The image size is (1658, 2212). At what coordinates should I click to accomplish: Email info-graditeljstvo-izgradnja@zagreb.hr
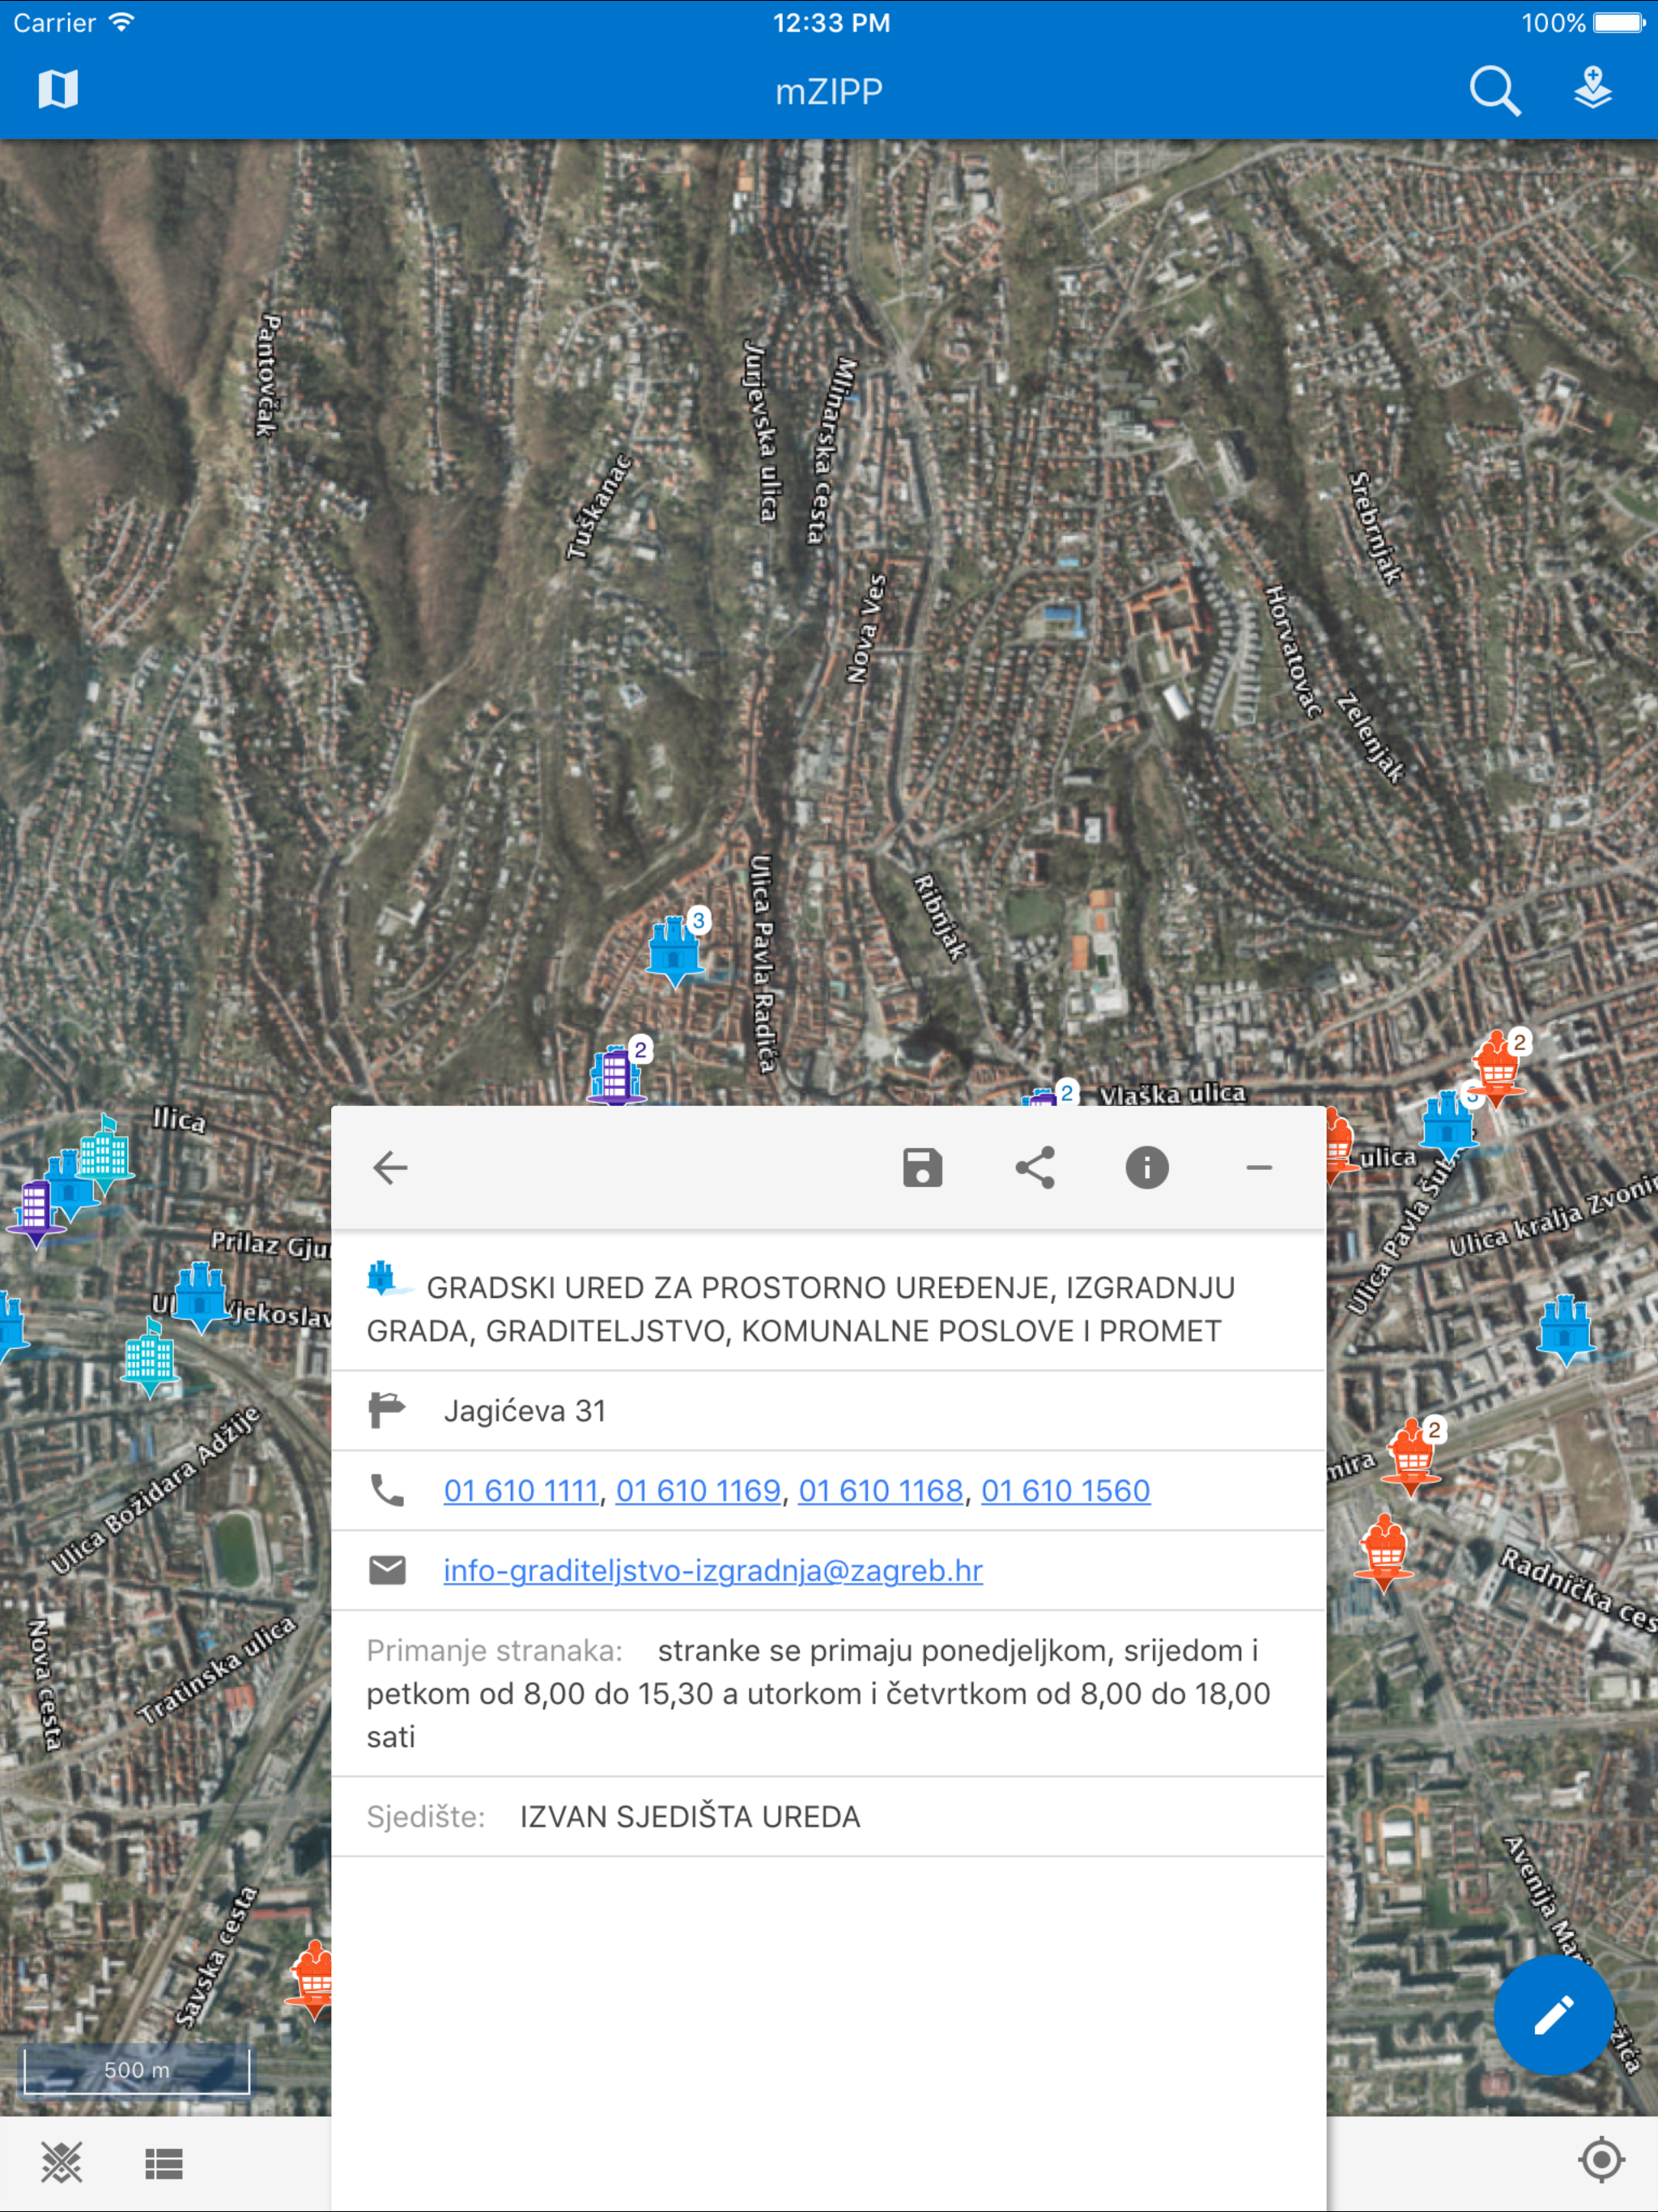(712, 1570)
